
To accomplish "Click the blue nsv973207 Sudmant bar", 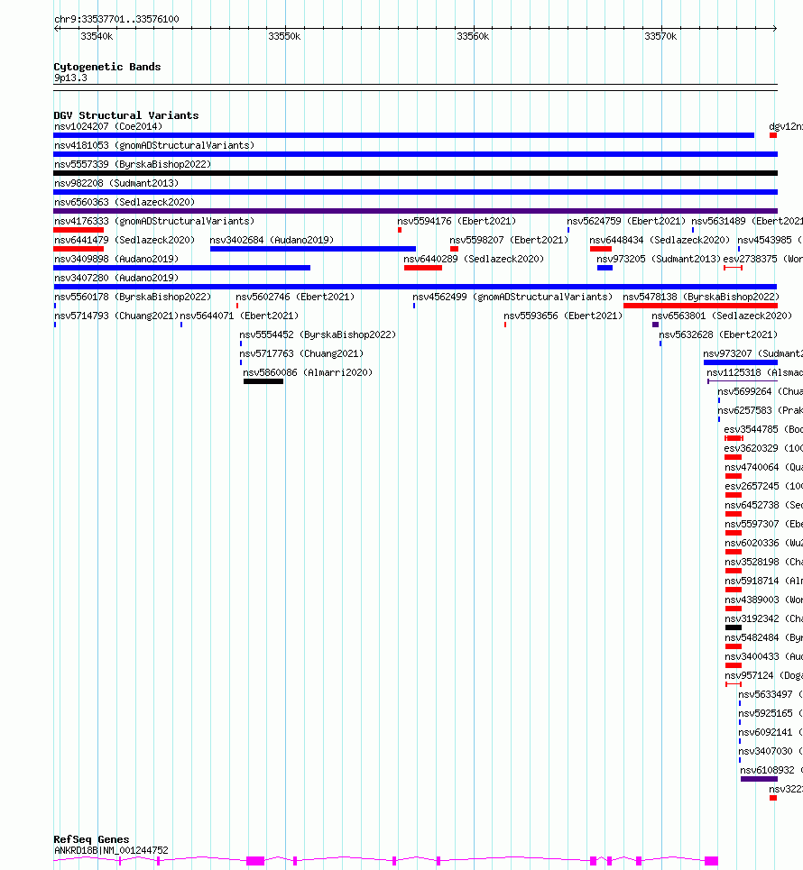I will [x=740, y=362].
